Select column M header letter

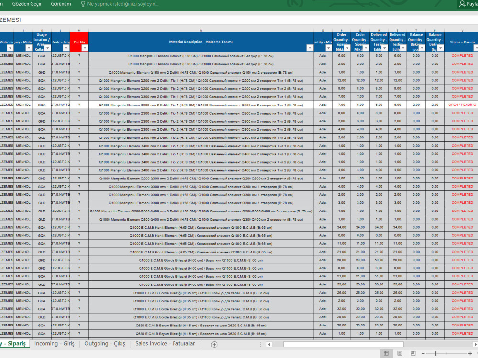(79, 31)
